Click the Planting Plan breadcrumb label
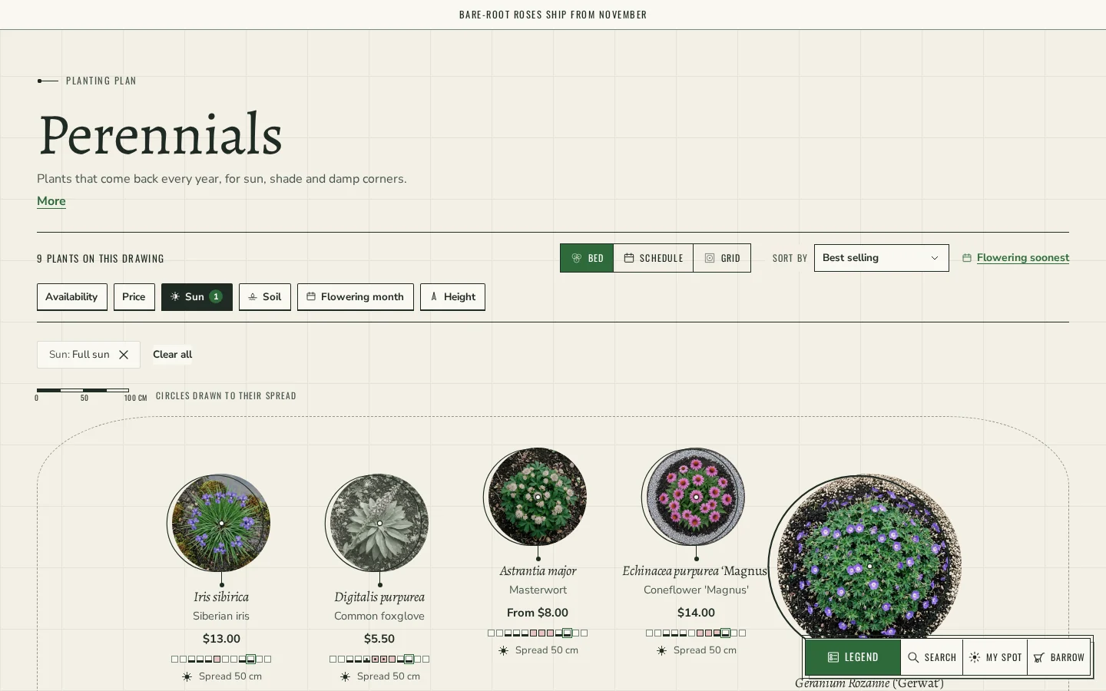Screen dimensions: 1106x691 [x=101, y=81]
